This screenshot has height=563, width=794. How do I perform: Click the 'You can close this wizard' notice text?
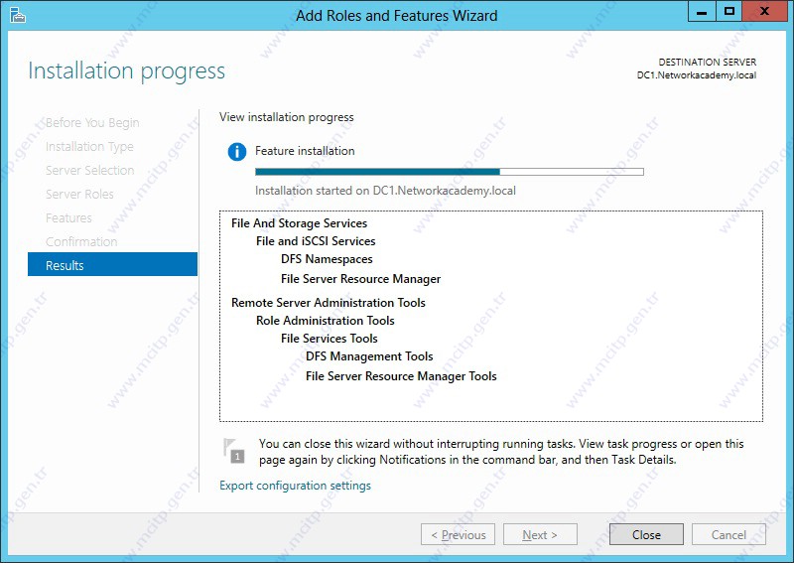click(x=501, y=452)
